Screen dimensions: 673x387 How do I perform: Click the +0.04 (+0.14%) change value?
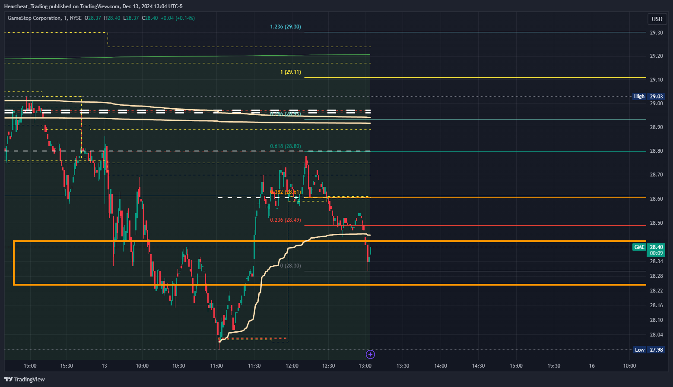[178, 18]
